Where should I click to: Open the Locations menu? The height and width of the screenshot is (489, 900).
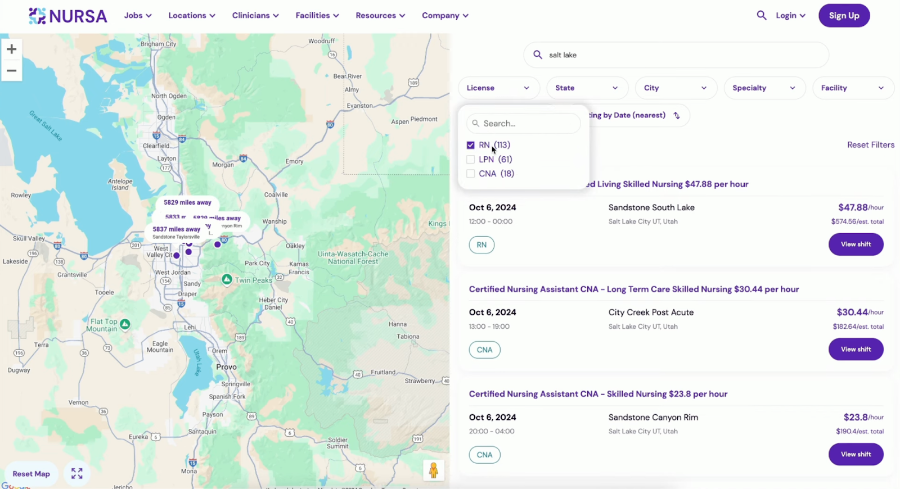tap(192, 16)
